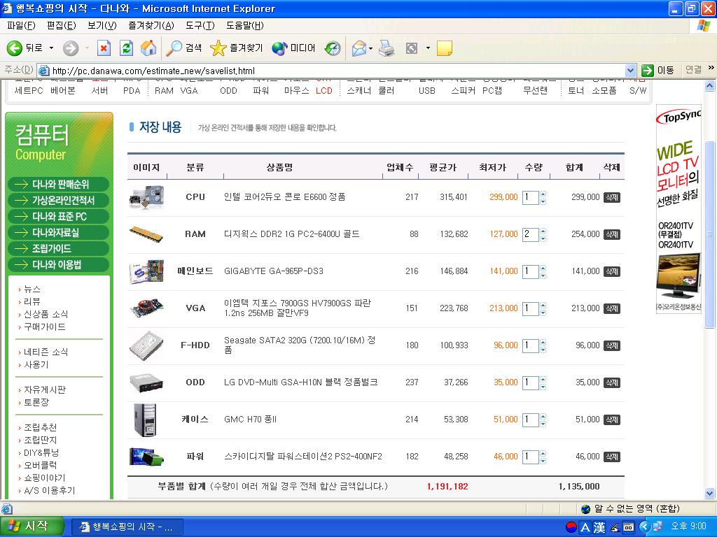Delete the CPU row with 삭제 button

click(x=612, y=197)
